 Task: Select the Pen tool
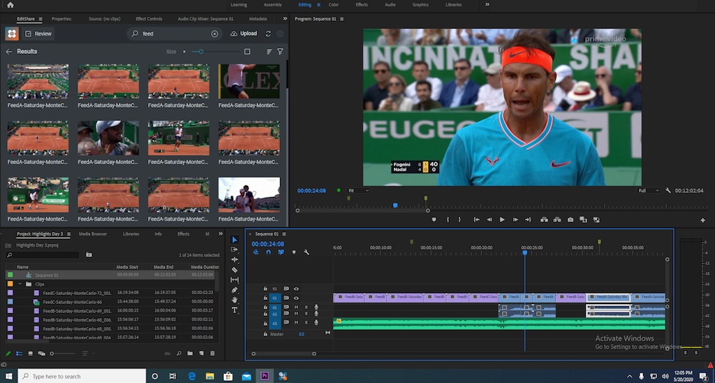(x=235, y=290)
